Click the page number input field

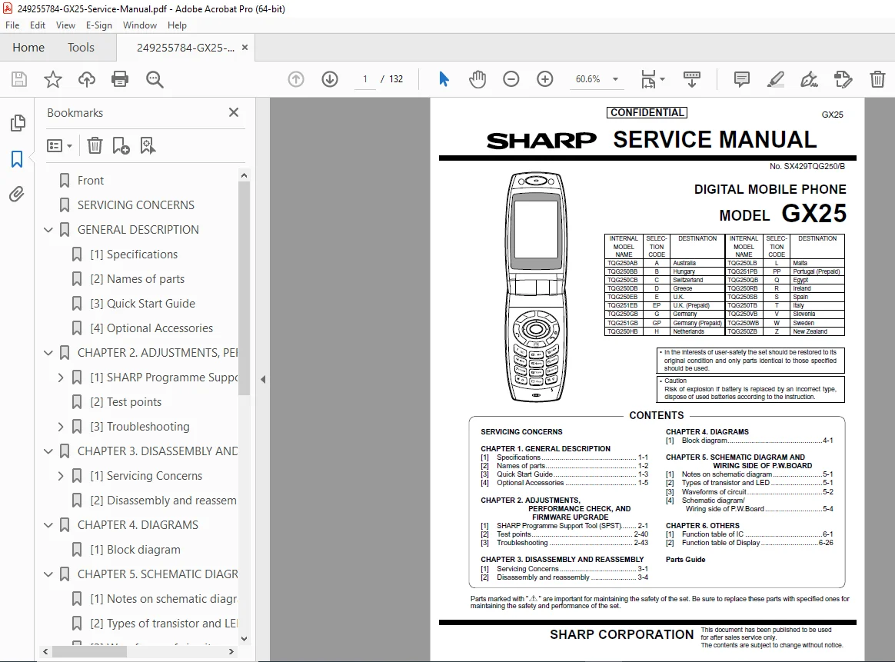pyautogui.click(x=364, y=78)
